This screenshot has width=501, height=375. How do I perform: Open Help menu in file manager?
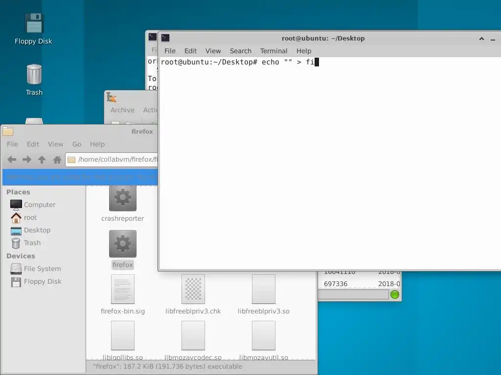tap(97, 144)
